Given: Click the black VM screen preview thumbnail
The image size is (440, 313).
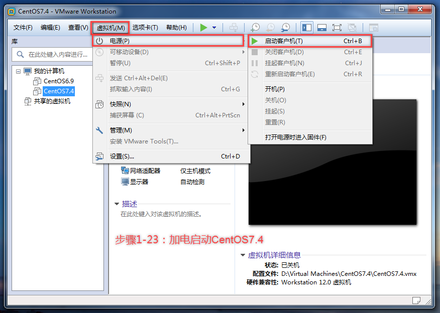Looking at the screenshot, I should pos(332,162).
